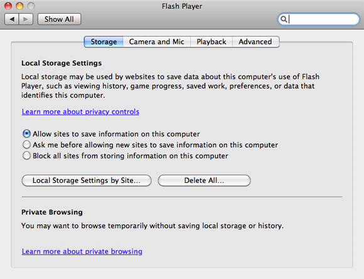Open the Advanced tab
This screenshot has height=279, width=364.
point(255,42)
